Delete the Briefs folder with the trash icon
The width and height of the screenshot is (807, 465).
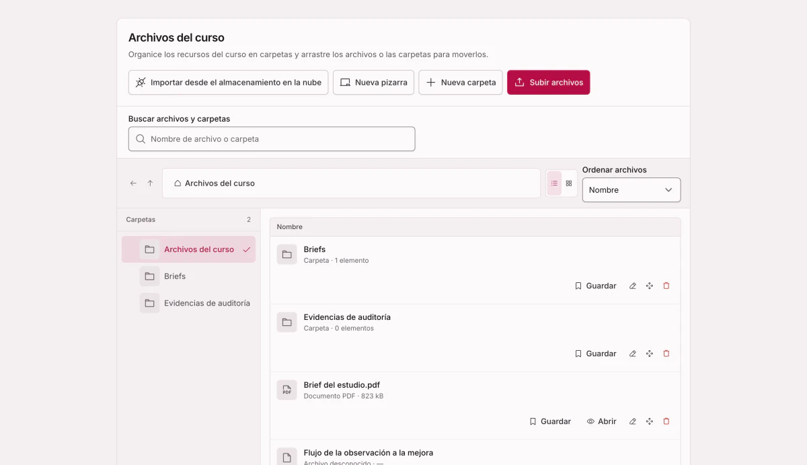(666, 286)
